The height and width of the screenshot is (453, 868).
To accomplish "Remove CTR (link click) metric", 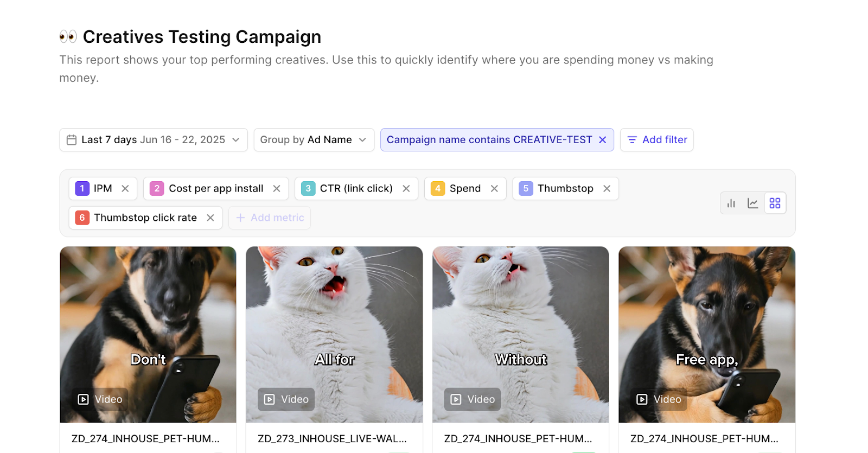I will tap(406, 189).
